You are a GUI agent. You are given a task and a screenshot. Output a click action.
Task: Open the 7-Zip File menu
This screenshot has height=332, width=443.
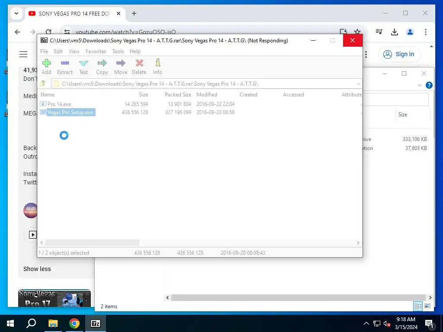[x=44, y=51]
